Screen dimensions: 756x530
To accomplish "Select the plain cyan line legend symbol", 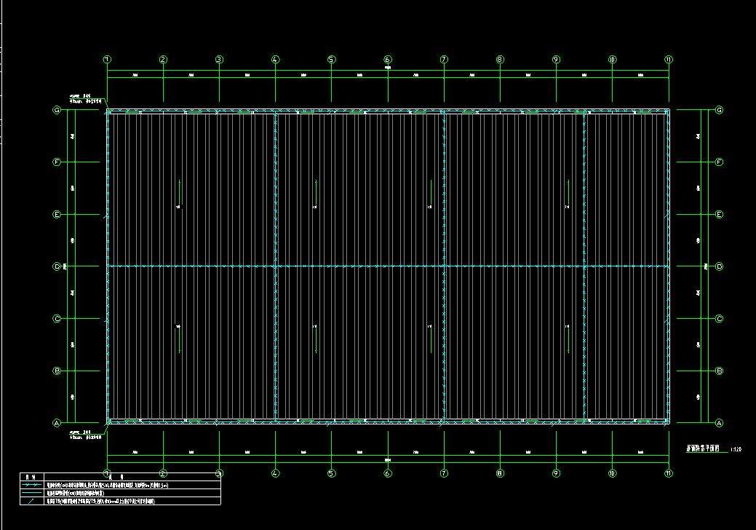I will 32,493.
